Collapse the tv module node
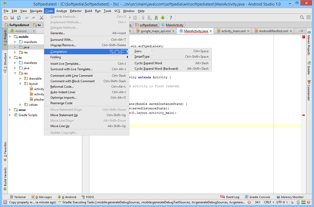Viewport: 314px width, 207px height. (10, 58)
